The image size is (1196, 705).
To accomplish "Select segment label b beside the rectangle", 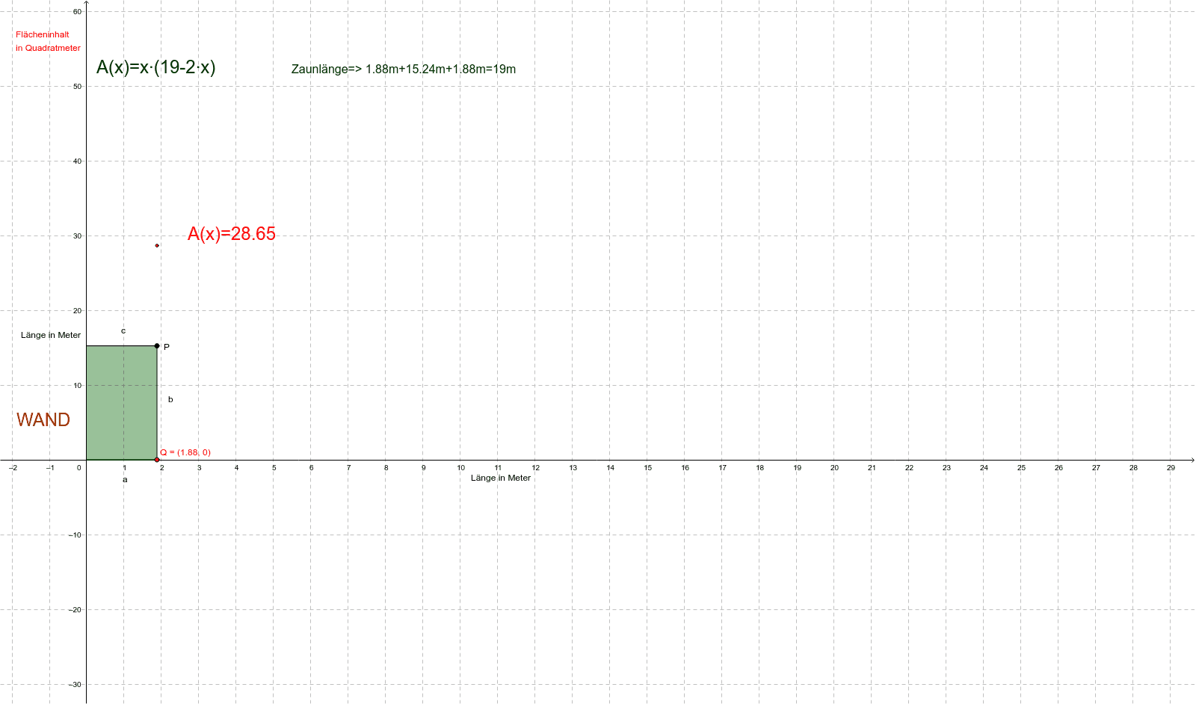I will (170, 399).
